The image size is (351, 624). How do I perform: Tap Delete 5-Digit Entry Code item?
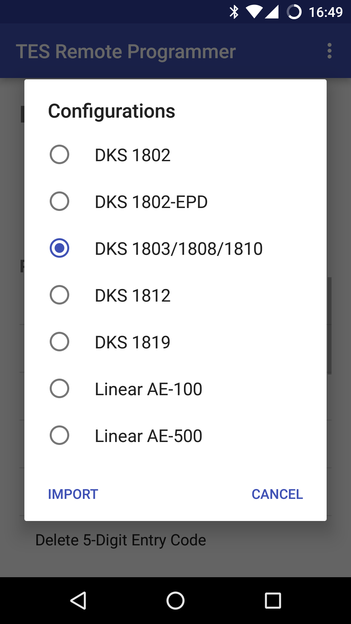121,540
